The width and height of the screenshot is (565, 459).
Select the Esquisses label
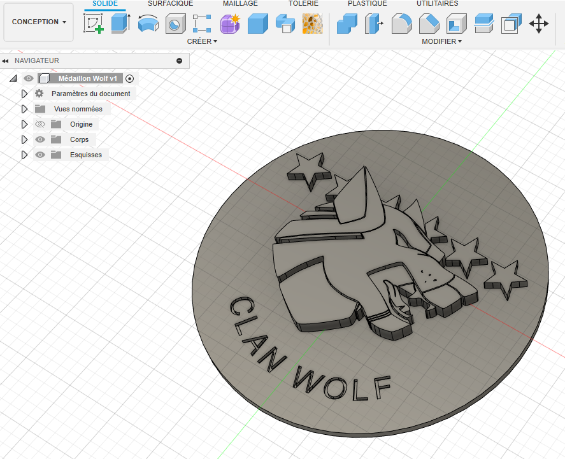click(86, 155)
